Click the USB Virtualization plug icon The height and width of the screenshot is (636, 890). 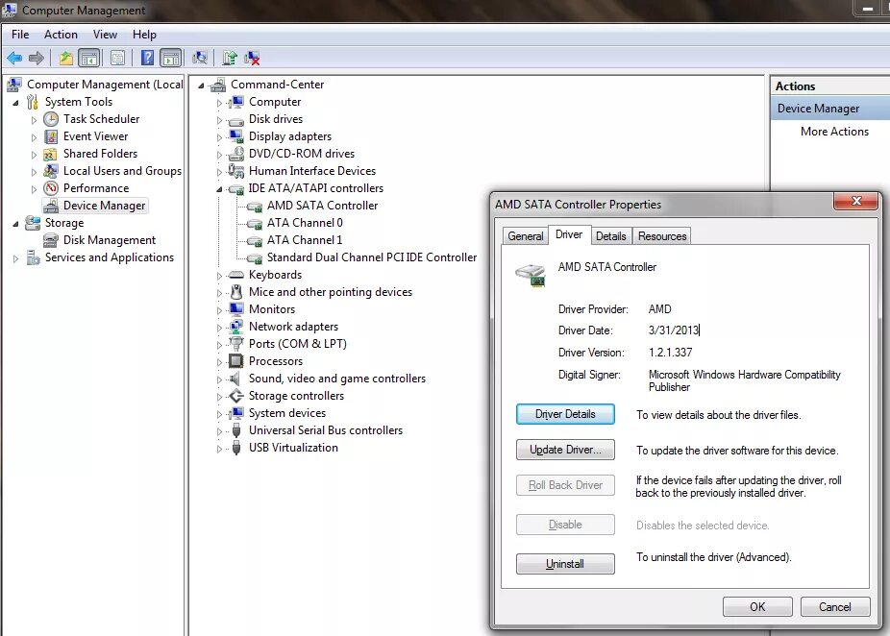[236, 448]
